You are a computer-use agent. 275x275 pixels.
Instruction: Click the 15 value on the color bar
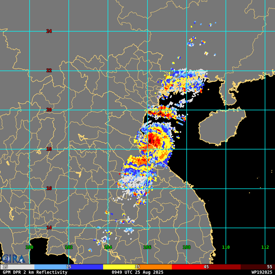tap(5, 267)
